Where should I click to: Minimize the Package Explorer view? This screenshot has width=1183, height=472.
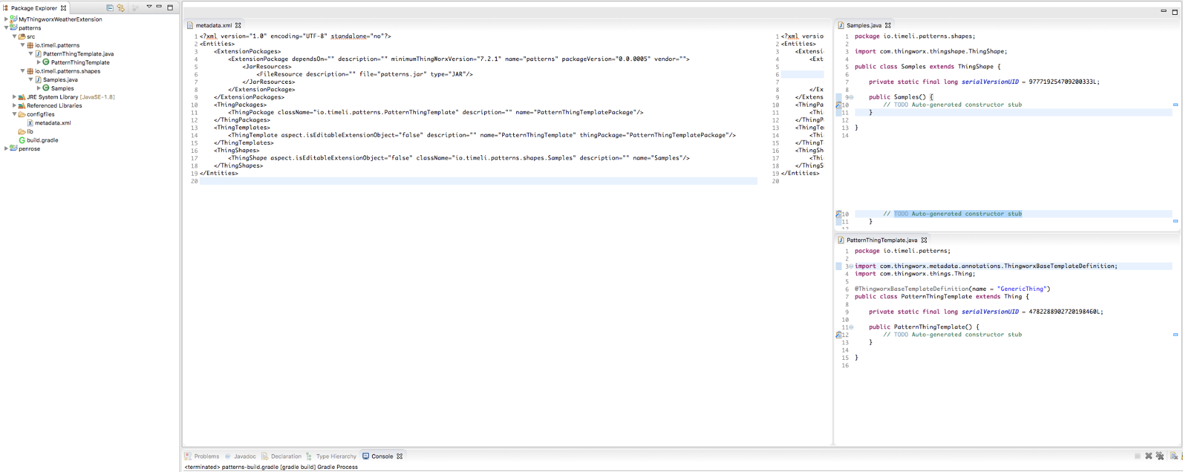(x=159, y=7)
